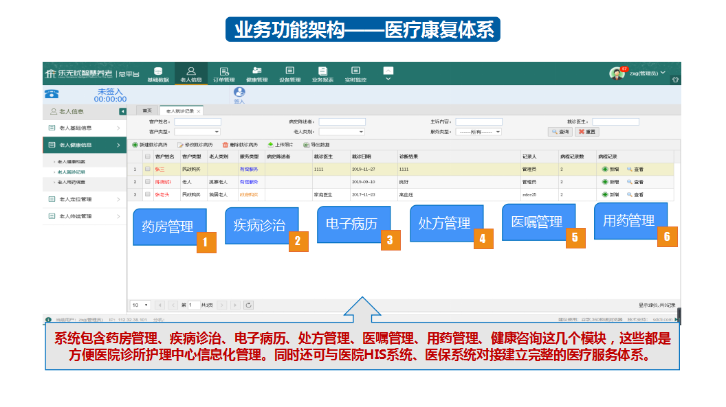Click the 查询 search button

[560, 132]
